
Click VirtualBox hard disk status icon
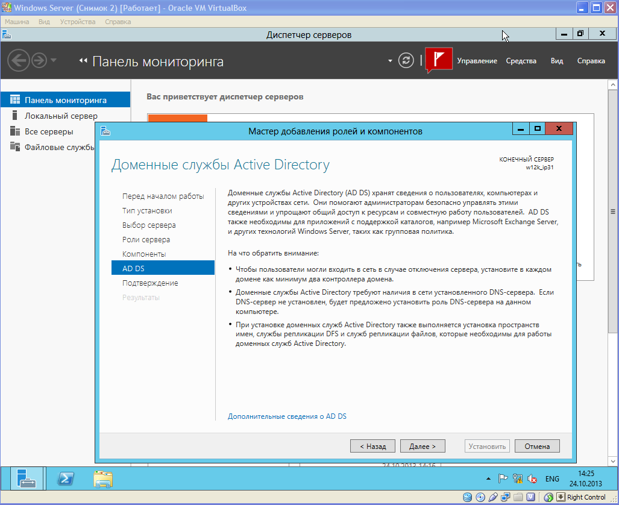(x=467, y=497)
